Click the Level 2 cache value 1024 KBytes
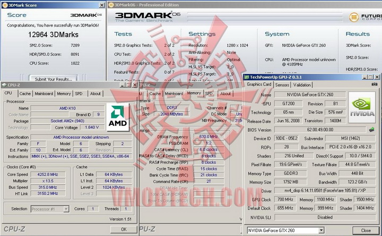The width and height of the screenshot is (382, 236). coord(114,187)
